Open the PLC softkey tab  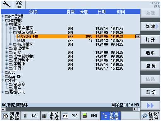[70, 116]
